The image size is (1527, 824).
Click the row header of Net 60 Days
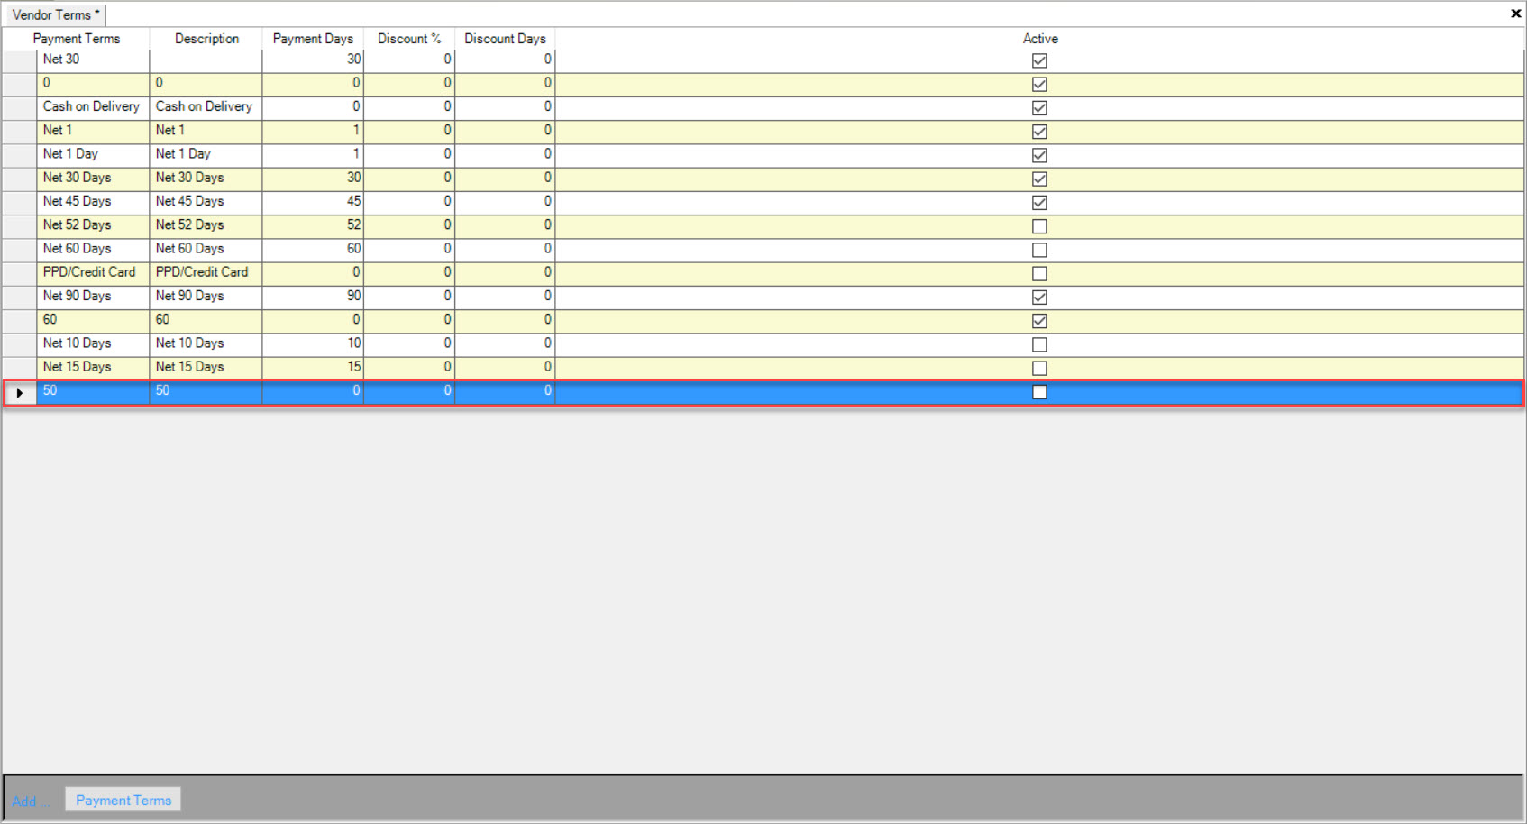coord(20,250)
